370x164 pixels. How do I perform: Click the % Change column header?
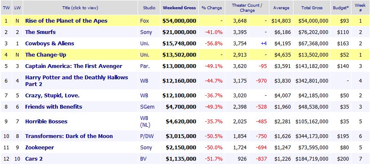click(212, 8)
